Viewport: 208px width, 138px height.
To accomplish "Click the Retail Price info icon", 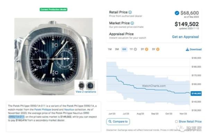I will click(x=130, y=12).
